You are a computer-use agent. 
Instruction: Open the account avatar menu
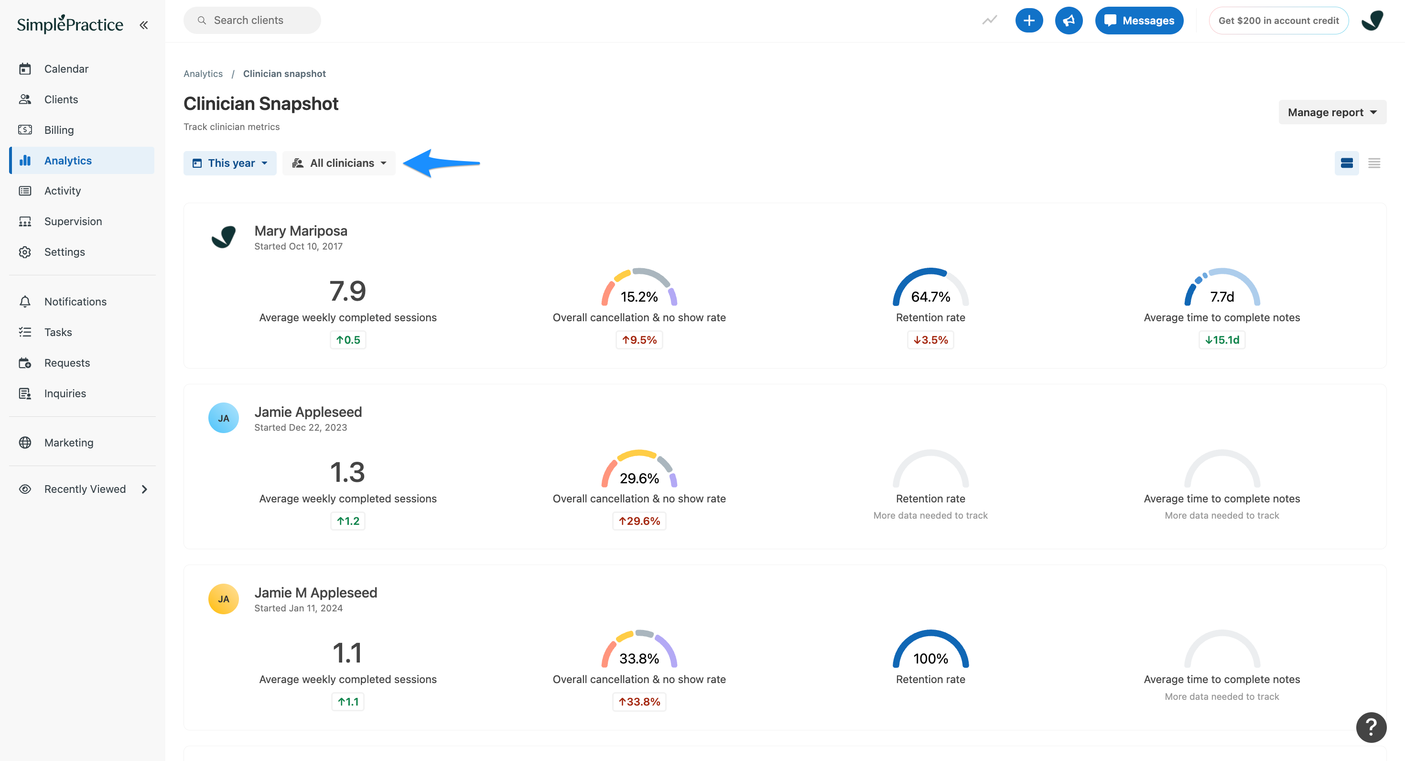(x=1373, y=20)
